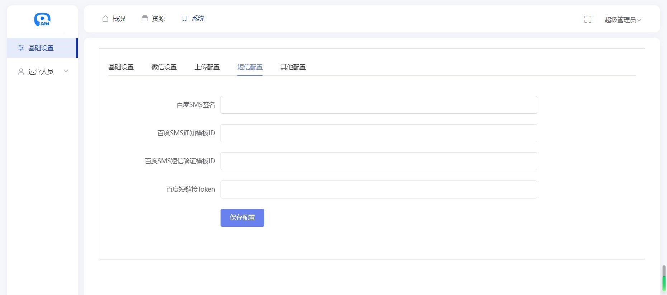This screenshot has width=667, height=295.
Task: Switch to the 基础设置 tab
Action: pyautogui.click(x=121, y=67)
